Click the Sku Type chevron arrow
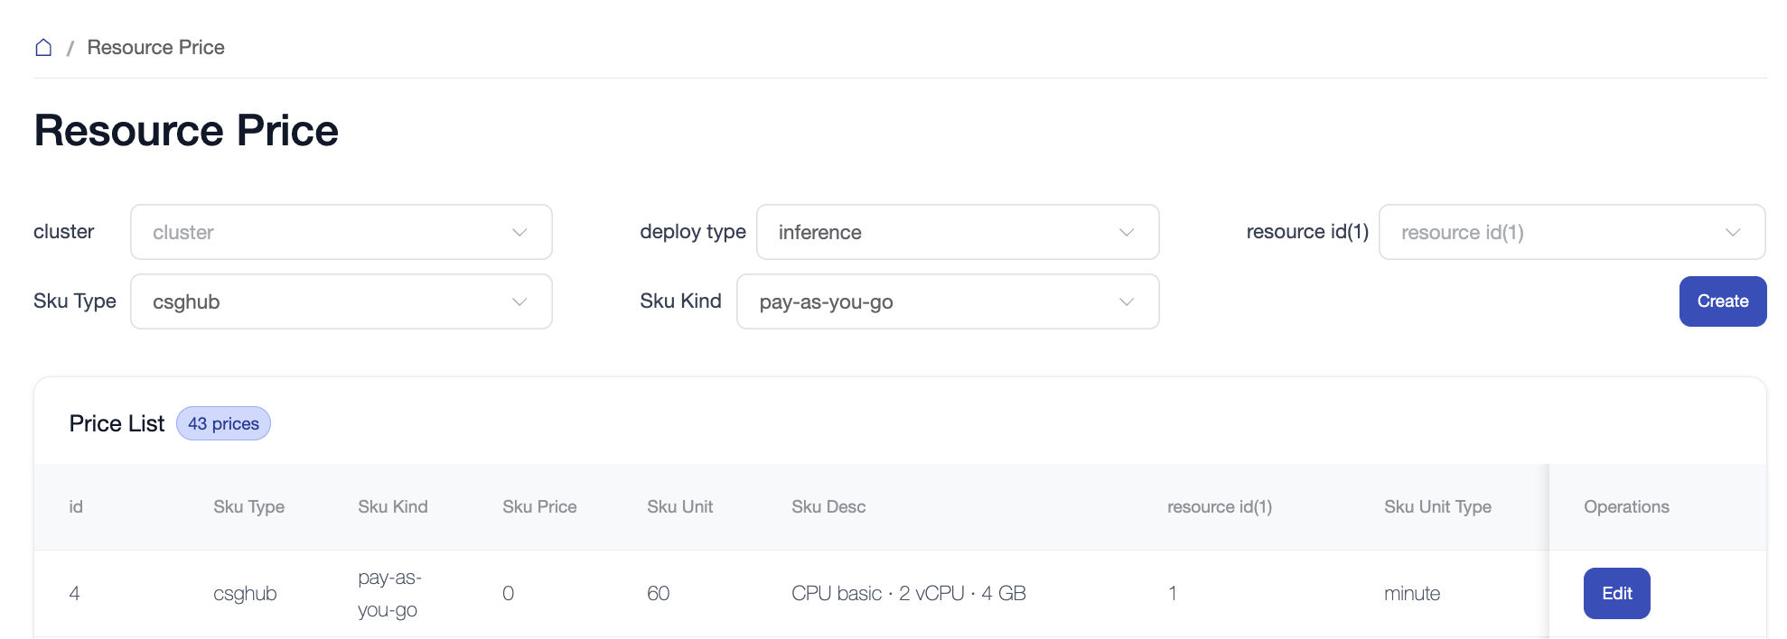Image resolution: width=1787 pixels, height=639 pixels. [519, 301]
